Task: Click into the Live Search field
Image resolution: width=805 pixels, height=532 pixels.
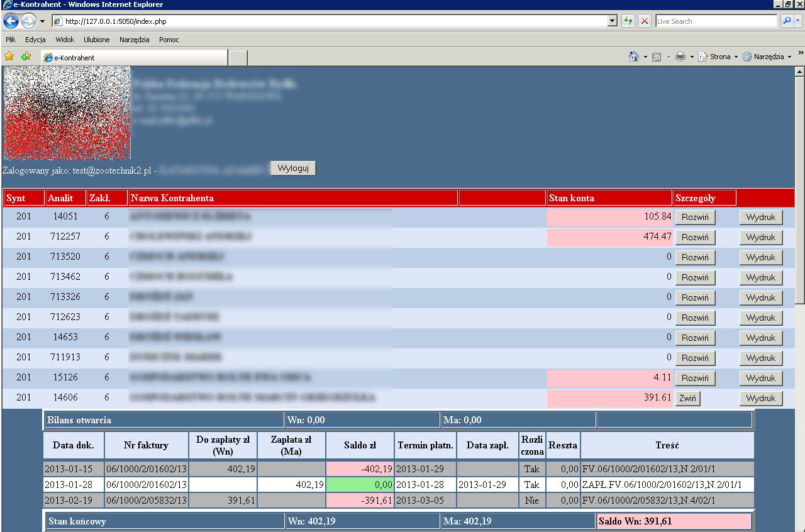Action: point(716,21)
